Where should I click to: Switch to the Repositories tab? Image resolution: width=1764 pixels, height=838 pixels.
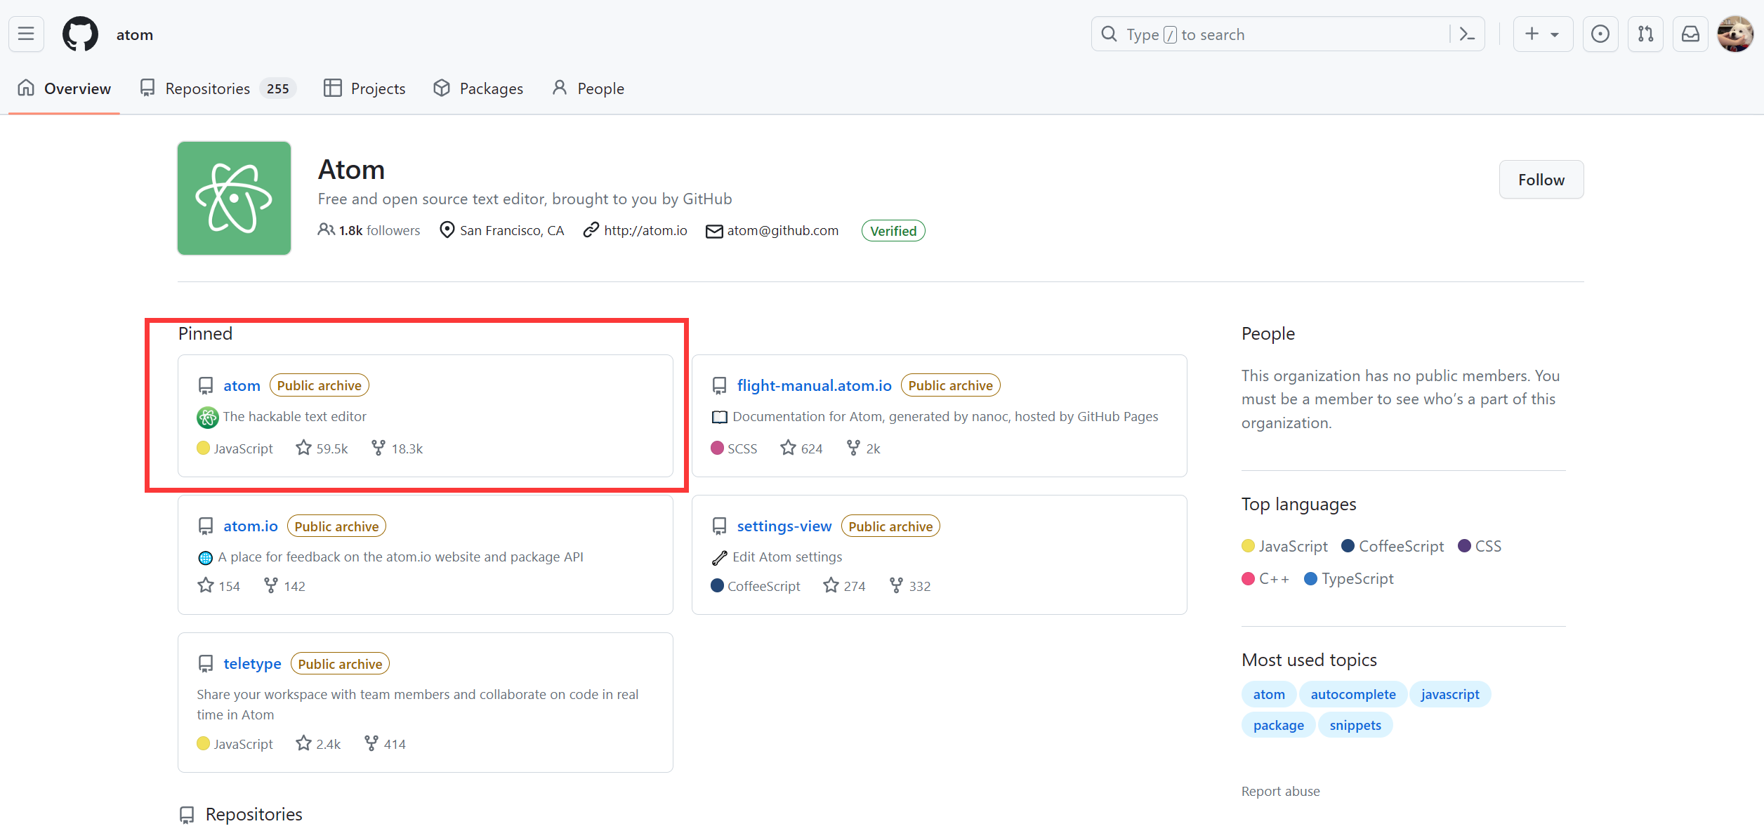[218, 88]
